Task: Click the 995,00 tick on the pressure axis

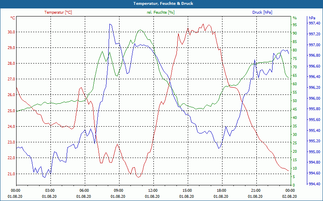Action: pyautogui.click(x=315, y=152)
